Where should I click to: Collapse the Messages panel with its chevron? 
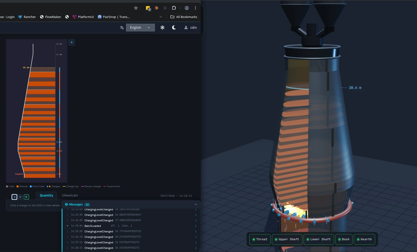(x=196, y=204)
